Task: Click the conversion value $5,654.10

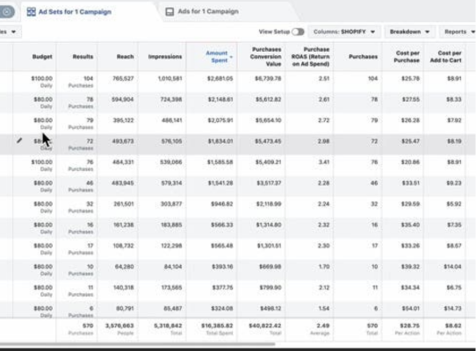Action: (x=269, y=120)
